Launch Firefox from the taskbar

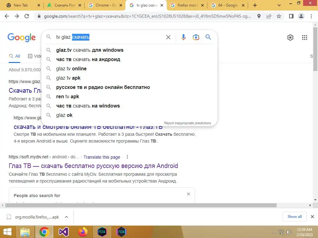pyautogui.click(x=83, y=232)
